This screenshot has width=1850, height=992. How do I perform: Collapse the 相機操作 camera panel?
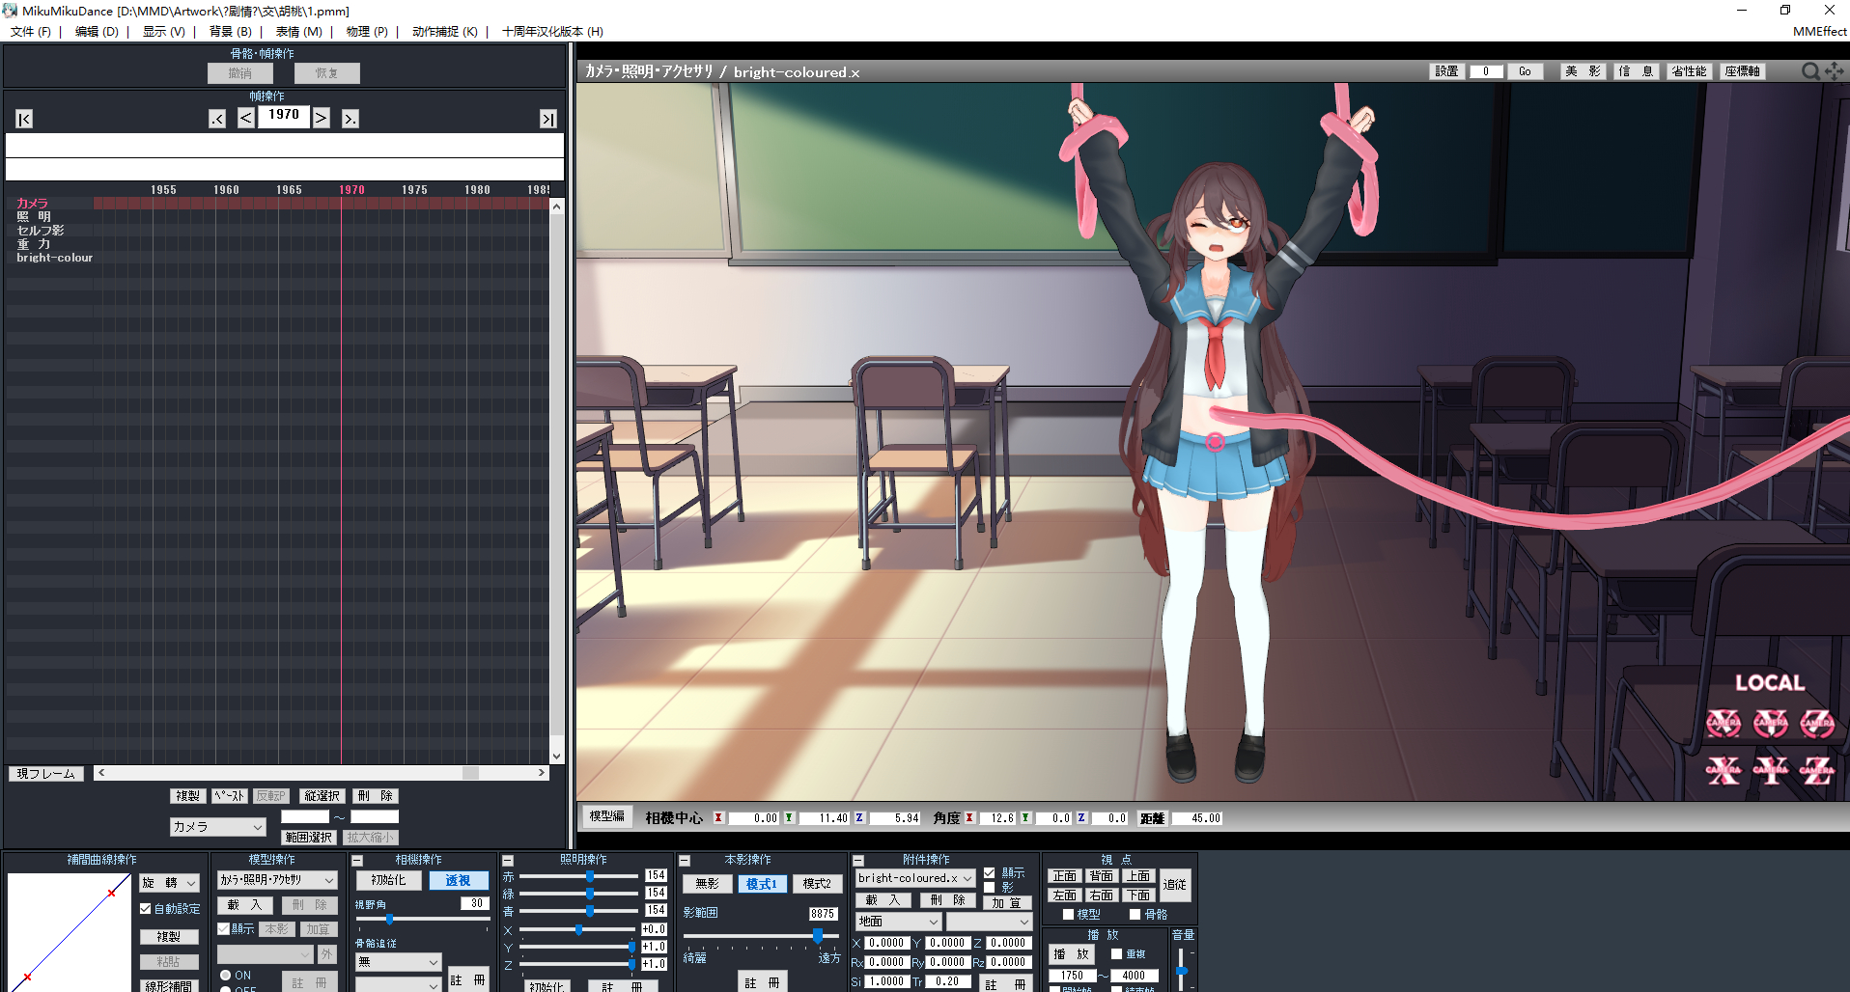tap(357, 860)
